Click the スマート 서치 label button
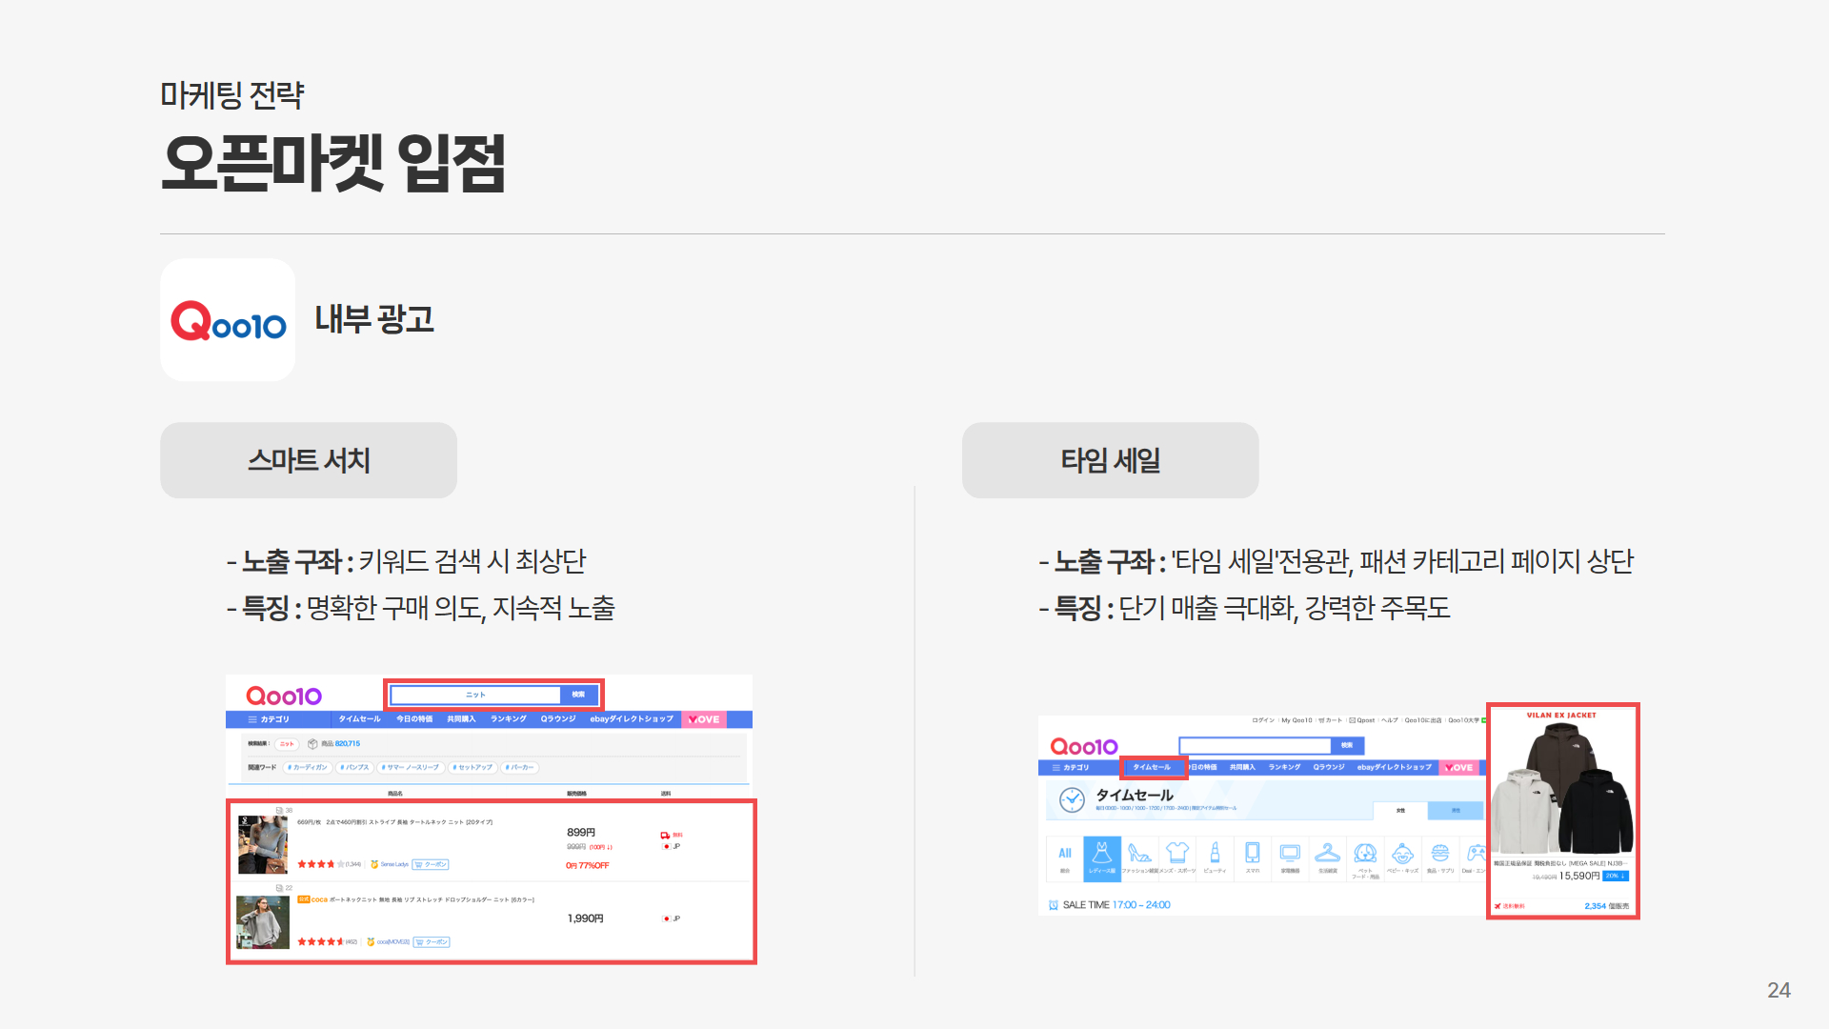1829x1029 pixels. click(309, 460)
